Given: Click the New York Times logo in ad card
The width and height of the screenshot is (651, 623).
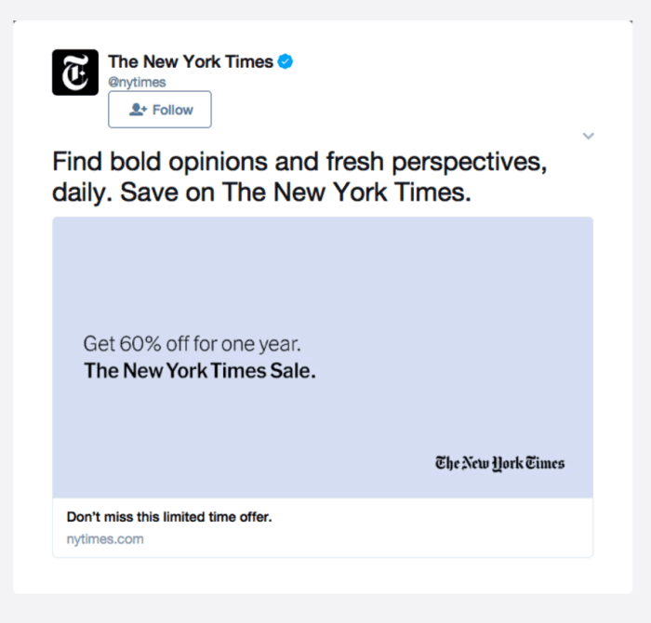Looking at the screenshot, I should 499,463.
